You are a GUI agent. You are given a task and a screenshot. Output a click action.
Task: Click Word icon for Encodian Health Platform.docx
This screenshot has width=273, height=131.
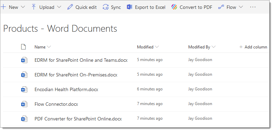tap(24, 89)
